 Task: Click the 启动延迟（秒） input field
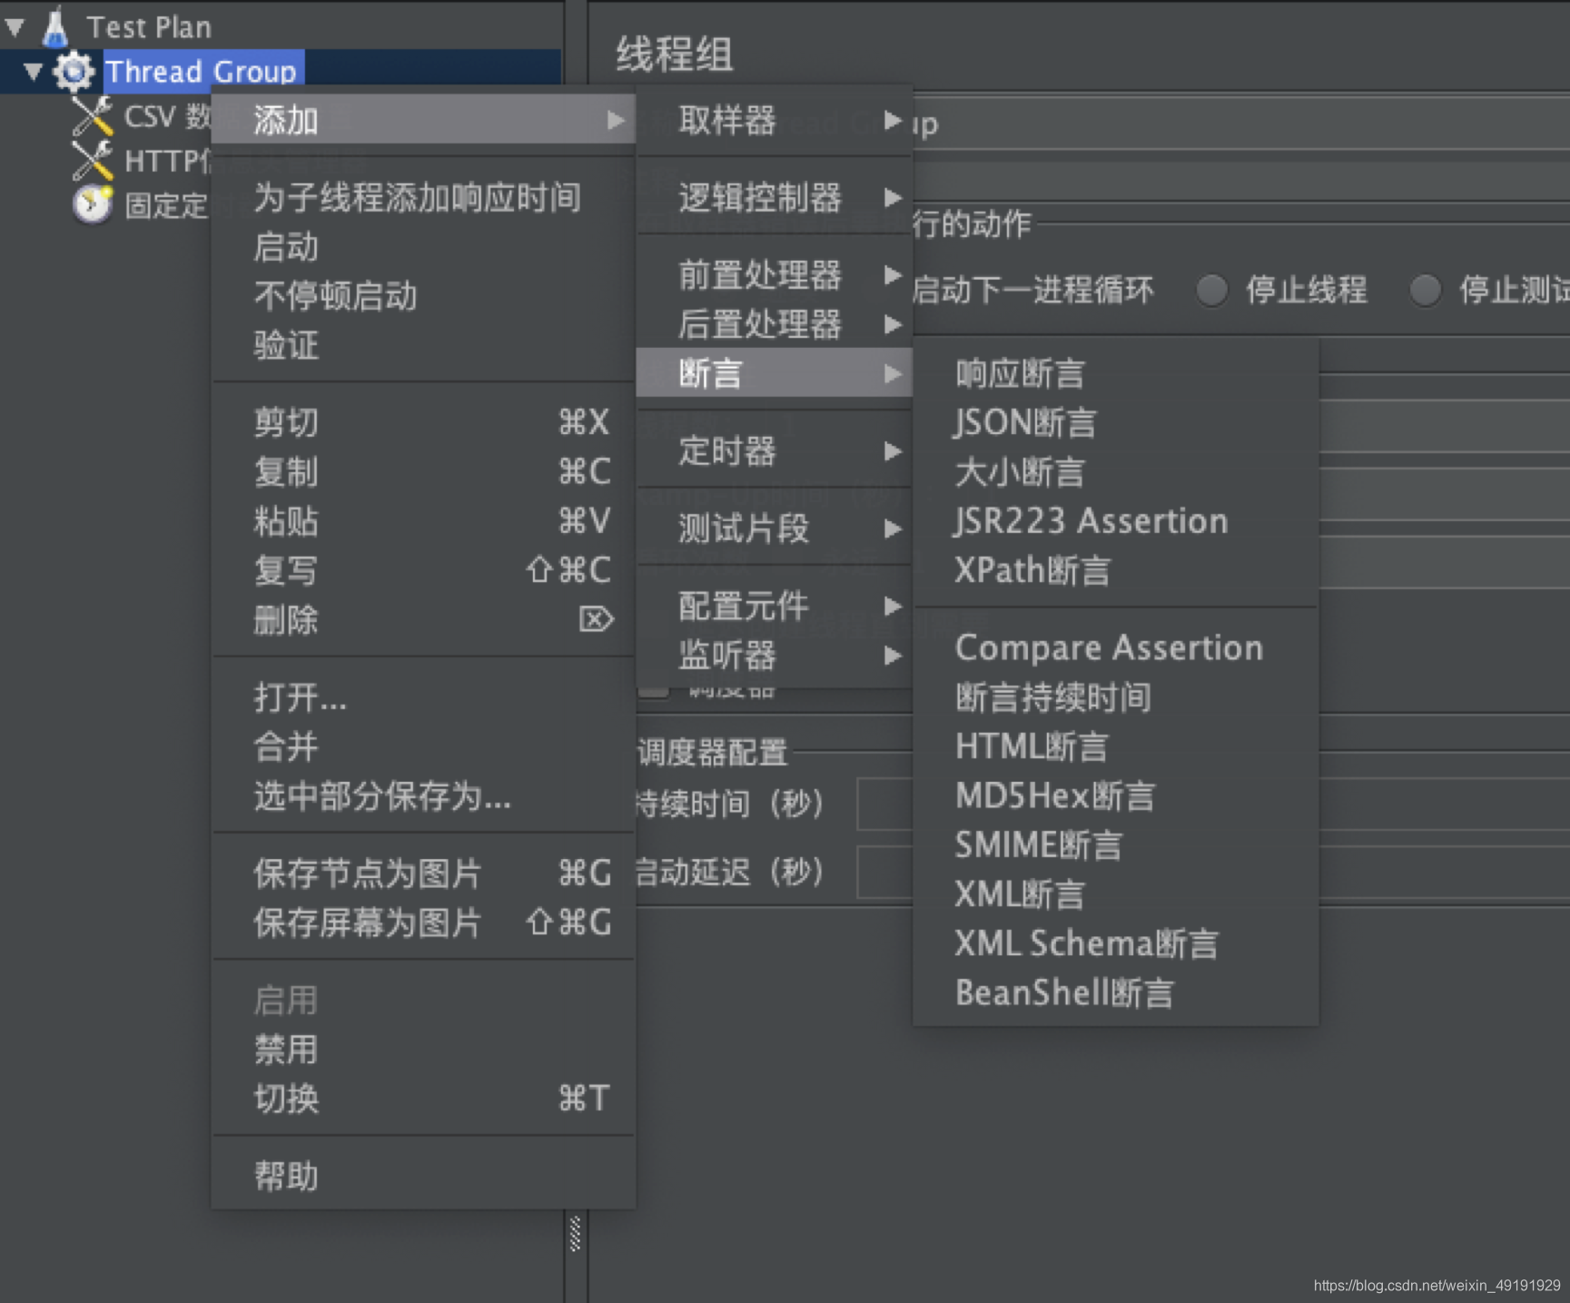pyautogui.click(x=1213, y=873)
